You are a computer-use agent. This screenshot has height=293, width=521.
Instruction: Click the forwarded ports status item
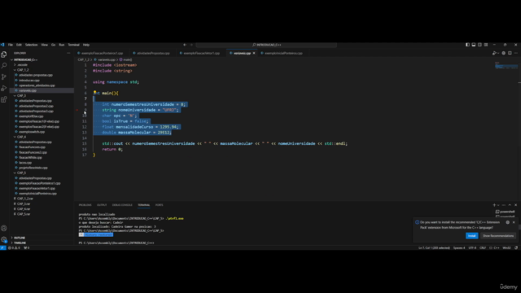click(x=26, y=247)
